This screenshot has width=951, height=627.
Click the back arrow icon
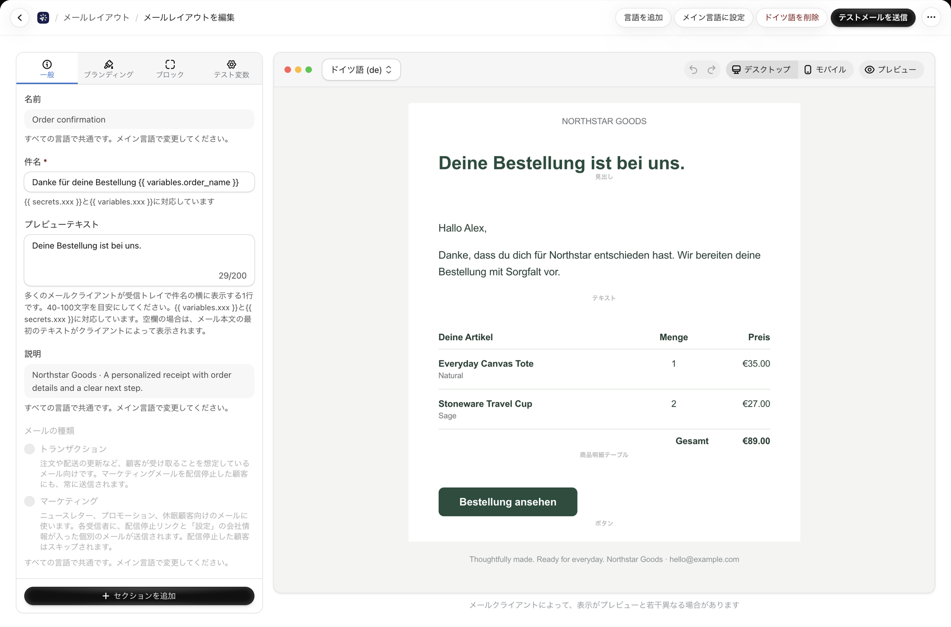20,18
